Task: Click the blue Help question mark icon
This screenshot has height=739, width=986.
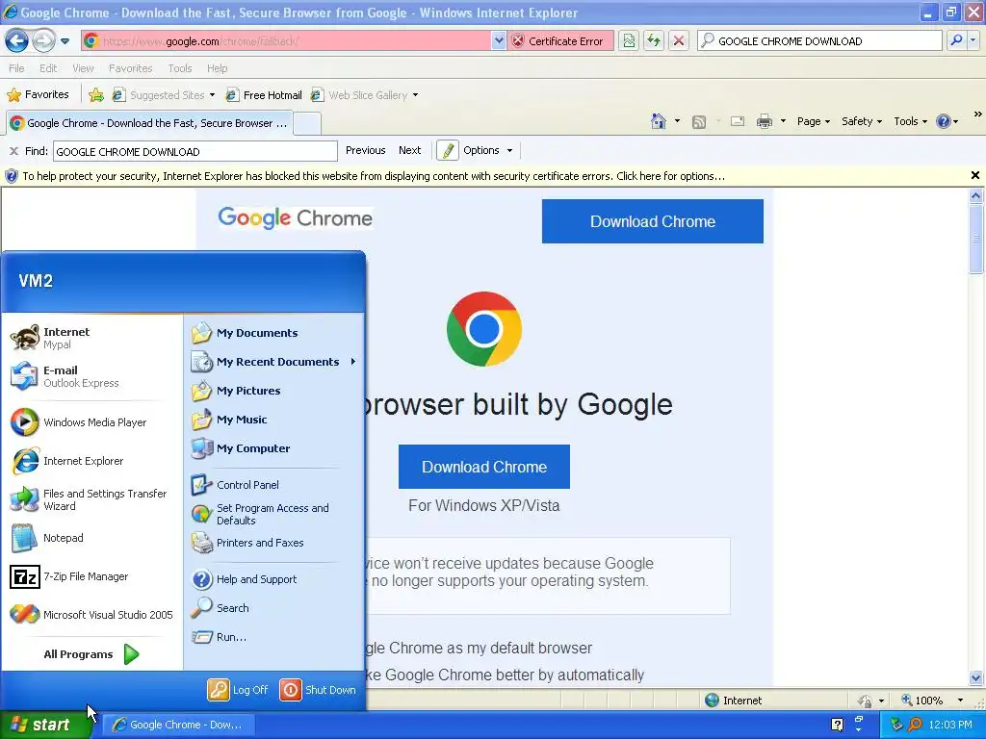Action: click(944, 121)
